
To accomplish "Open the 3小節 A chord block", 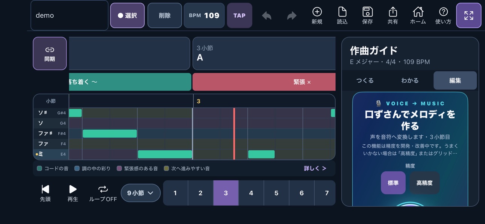I will pos(264,53).
